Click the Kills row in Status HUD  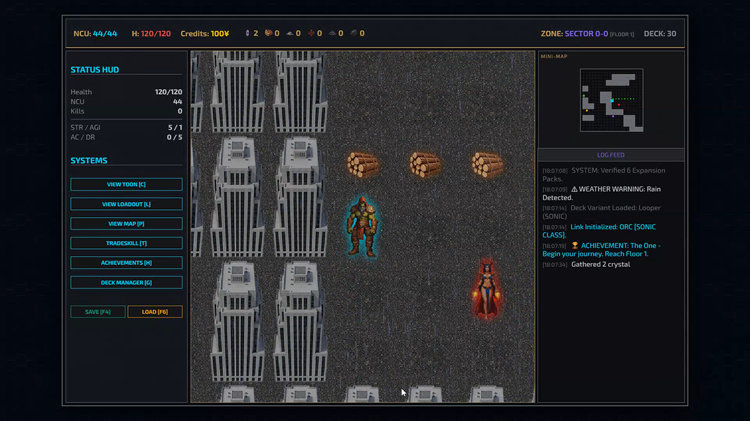tap(126, 111)
